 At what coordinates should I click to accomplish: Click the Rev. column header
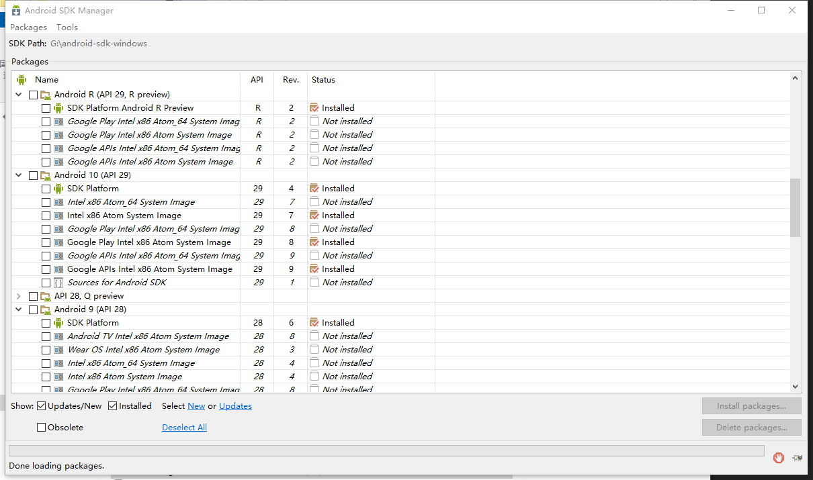(290, 80)
